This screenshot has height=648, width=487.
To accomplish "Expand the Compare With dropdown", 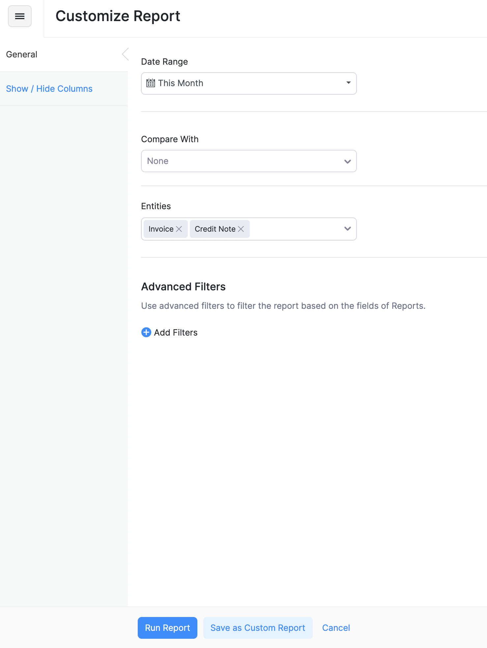I will point(249,161).
